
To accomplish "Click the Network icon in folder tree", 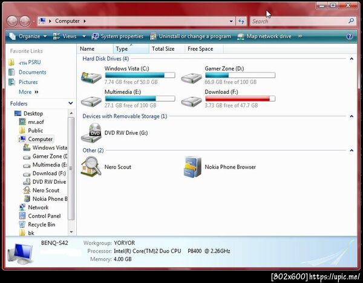I will click(22, 207).
